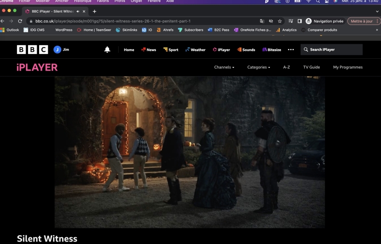Open the Historique menu in menu bar
The height and width of the screenshot is (244, 381).
coord(82,1)
